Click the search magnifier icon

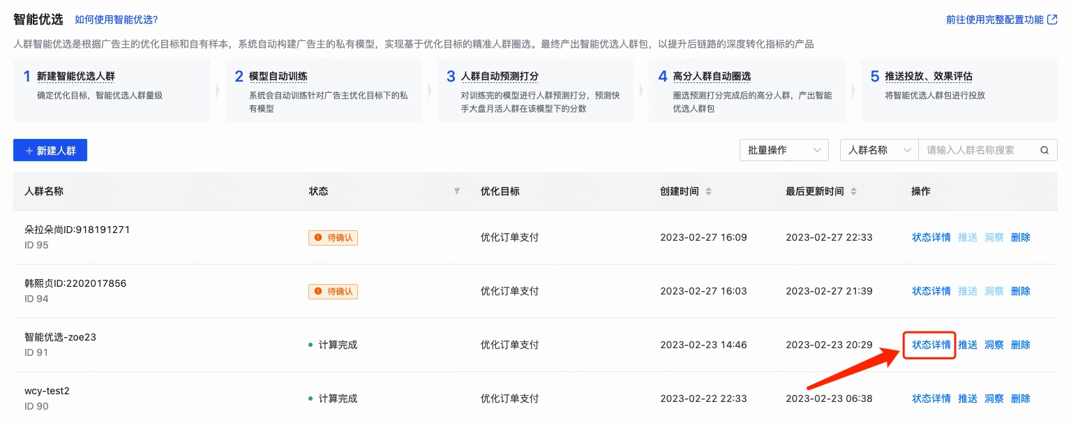pos(1044,150)
